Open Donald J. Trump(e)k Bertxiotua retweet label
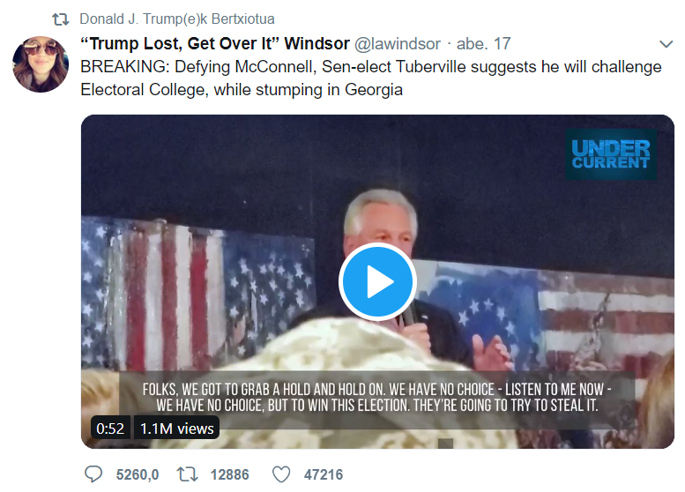 click(x=177, y=19)
